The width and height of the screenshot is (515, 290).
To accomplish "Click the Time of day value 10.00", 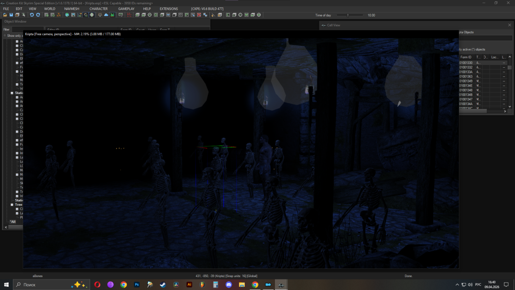I will point(371,15).
